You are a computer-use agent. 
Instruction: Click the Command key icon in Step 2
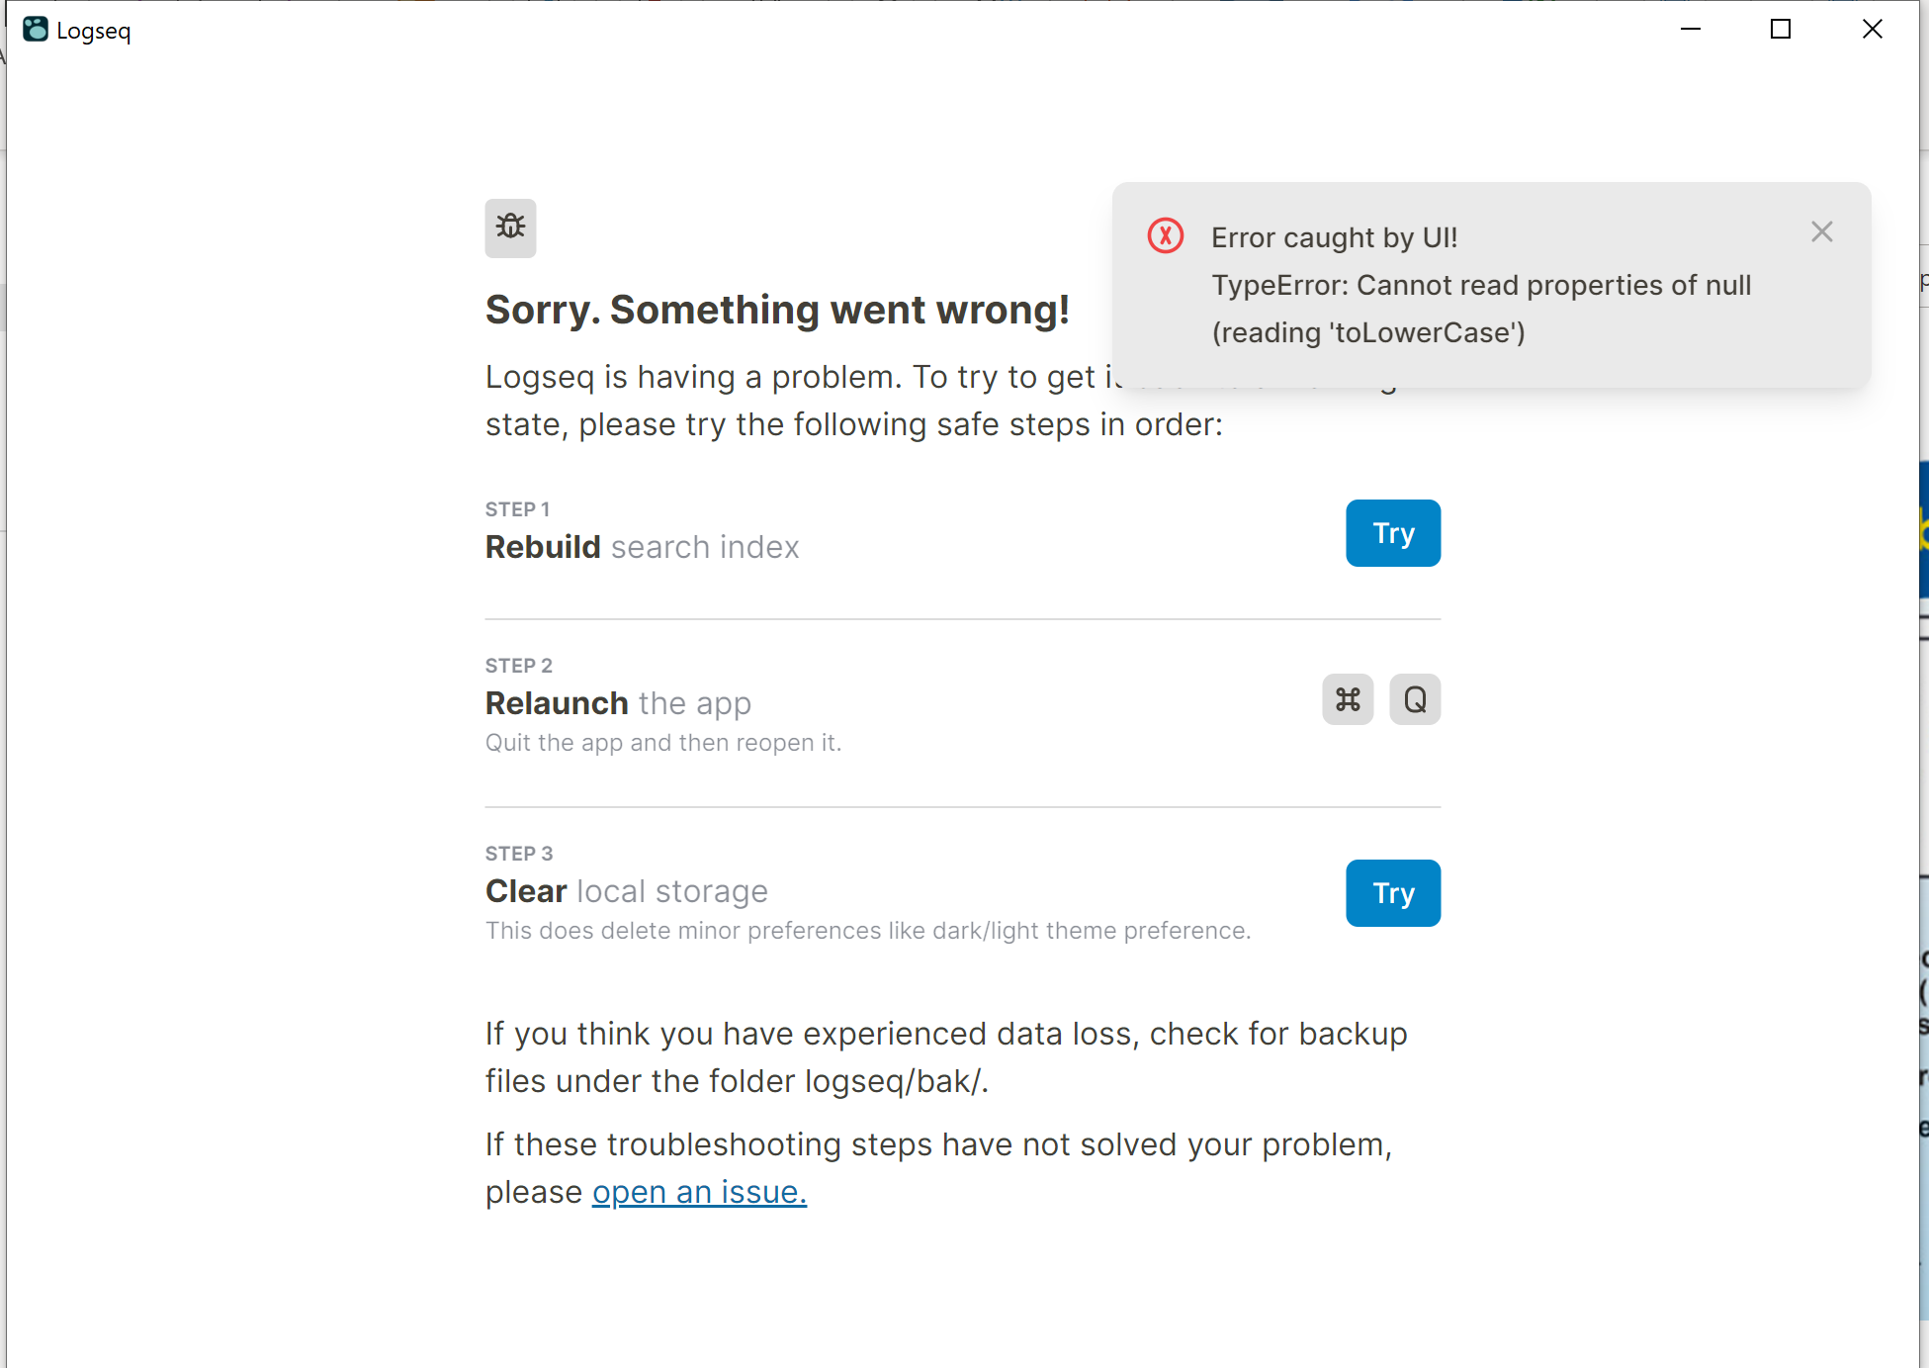[x=1347, y=699]
